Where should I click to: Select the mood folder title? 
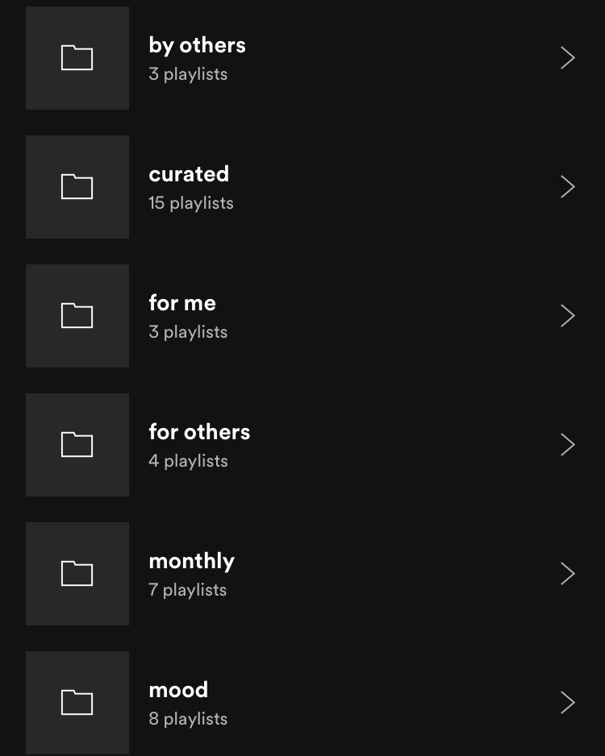pos(178,690)
